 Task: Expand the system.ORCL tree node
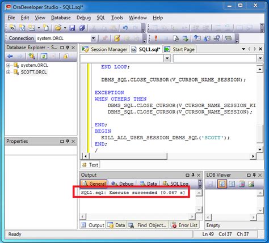coord(8,65)
